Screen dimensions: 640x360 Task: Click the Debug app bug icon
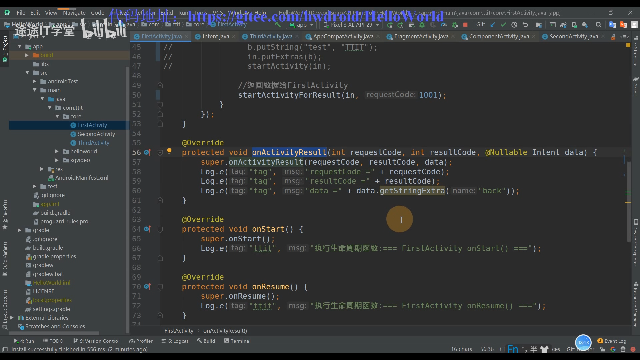(422, 25)
